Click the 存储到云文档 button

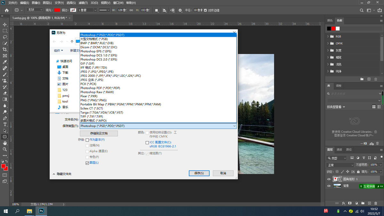click(x=99, y=133)
